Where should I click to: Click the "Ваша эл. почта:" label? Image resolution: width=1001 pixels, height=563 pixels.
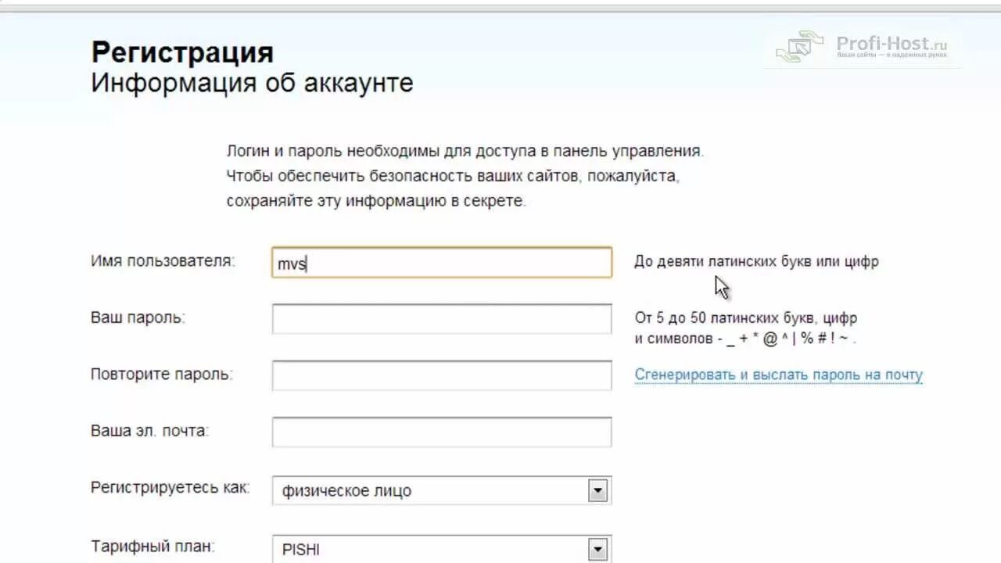(149, 431)
